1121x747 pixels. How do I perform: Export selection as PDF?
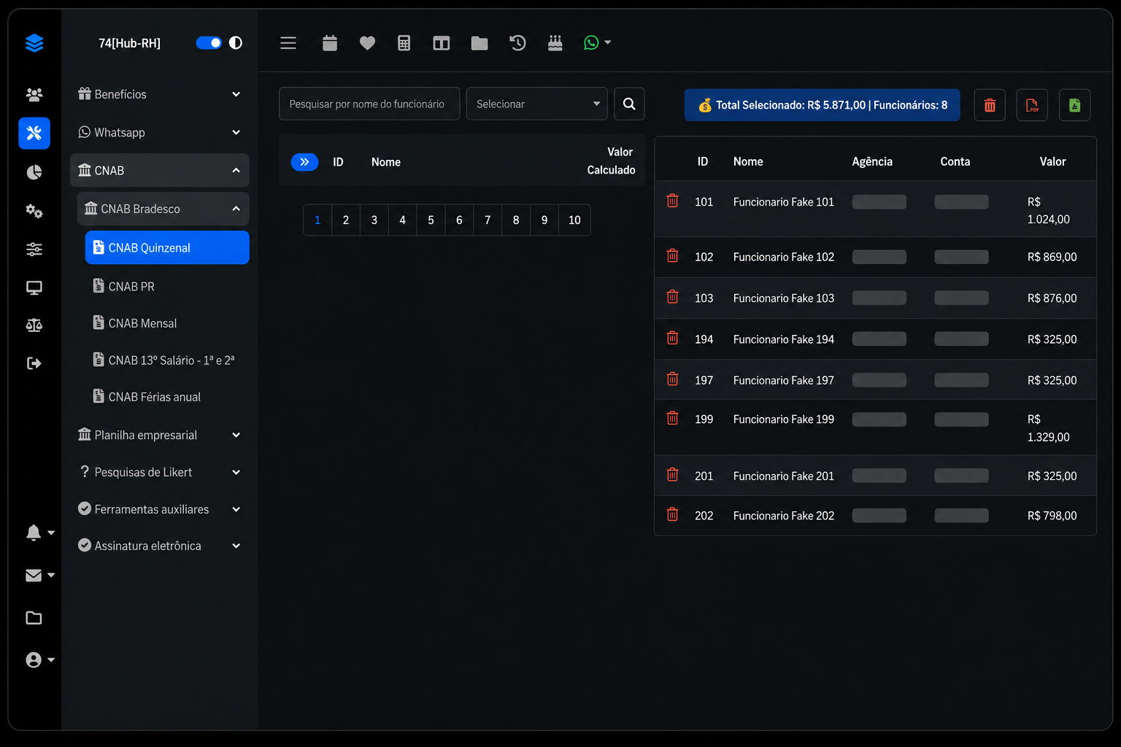[x=1032, y=105]
